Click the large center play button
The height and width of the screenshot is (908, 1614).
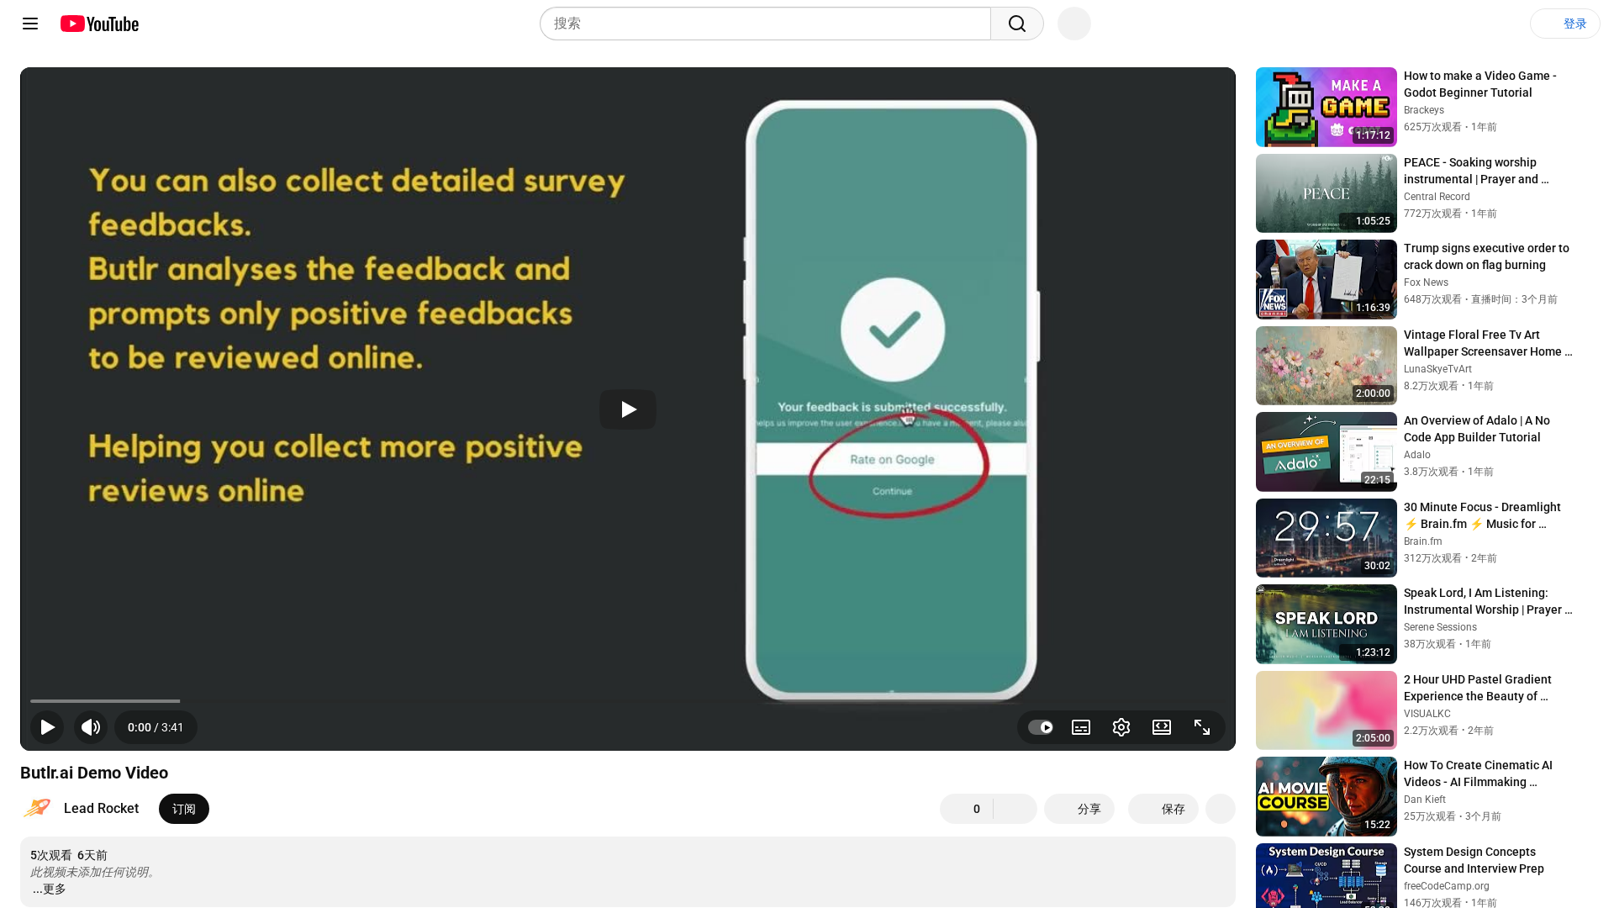627,409
